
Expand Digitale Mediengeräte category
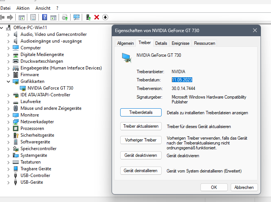coord(8,55)
